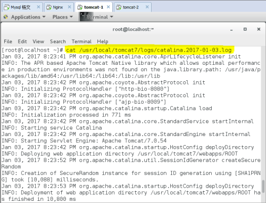Close the Mysql tab
This screenshot has width=266, height=203.
38,7
